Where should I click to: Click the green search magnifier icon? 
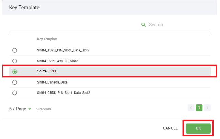click(144, 25)
